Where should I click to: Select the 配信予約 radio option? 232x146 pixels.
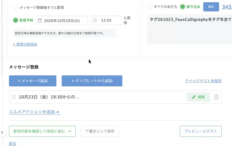(15, 20)
